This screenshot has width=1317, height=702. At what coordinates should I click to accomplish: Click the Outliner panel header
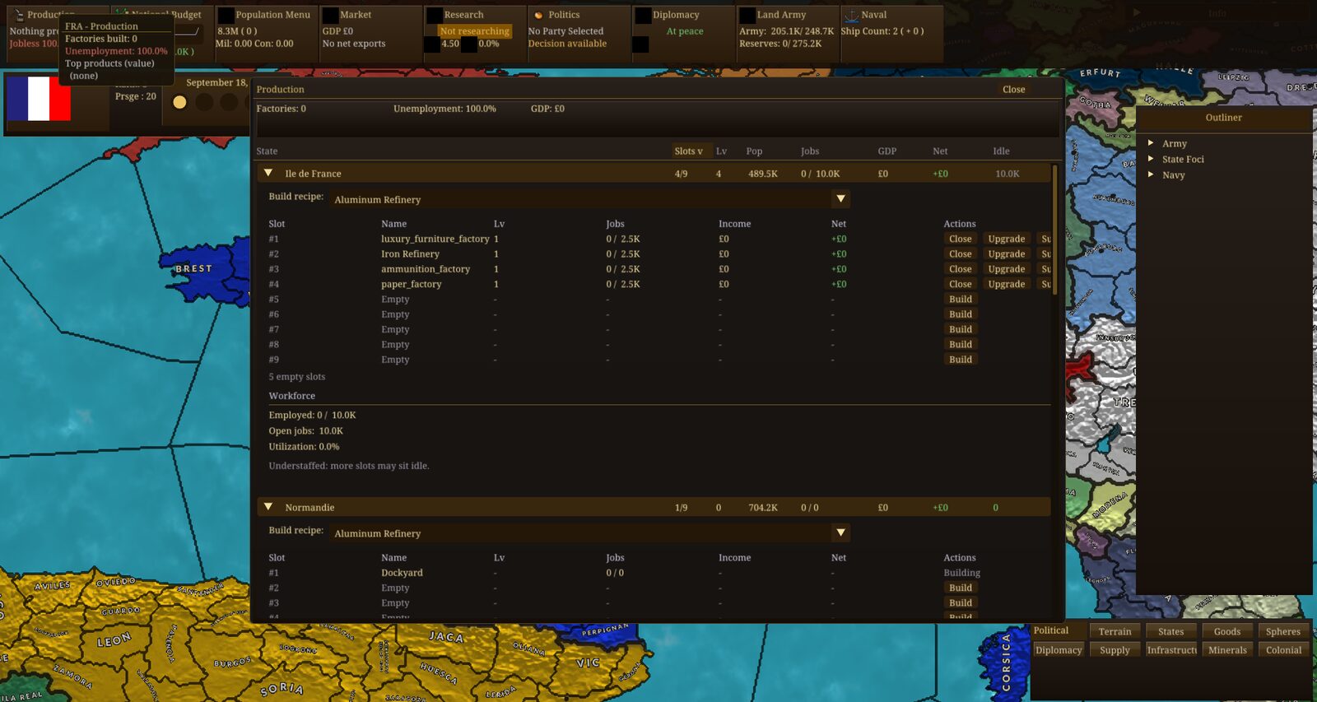coord(1223,118)
